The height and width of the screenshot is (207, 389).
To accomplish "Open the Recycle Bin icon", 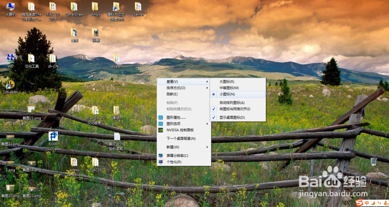I will click(x=373, y=161).
